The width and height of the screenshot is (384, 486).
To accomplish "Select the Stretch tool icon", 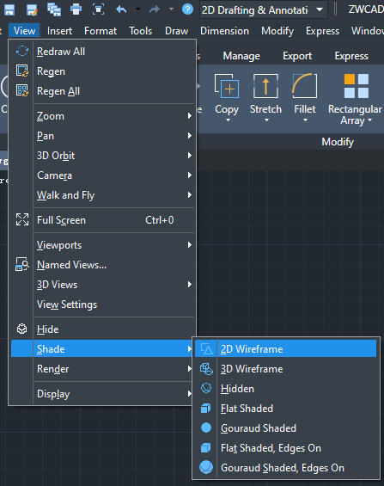I will click(x=265, y=86).
